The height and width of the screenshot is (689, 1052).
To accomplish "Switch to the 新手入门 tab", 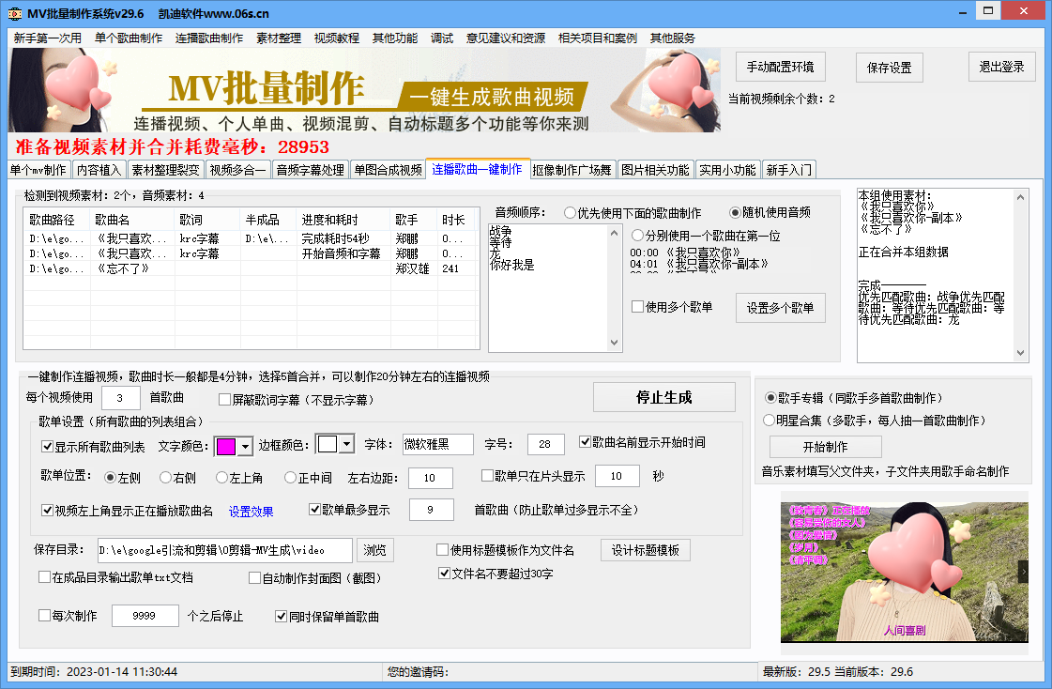I will point(789,170).
